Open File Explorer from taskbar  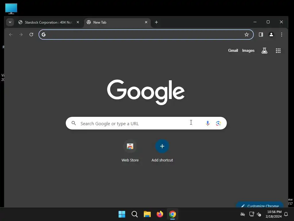147,214
